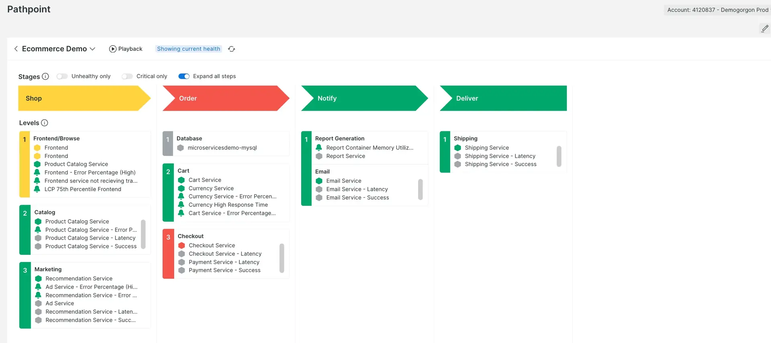The image size is (771, 343).
Task: Disable the Expand all steps toggle
Action: (184, 77)
